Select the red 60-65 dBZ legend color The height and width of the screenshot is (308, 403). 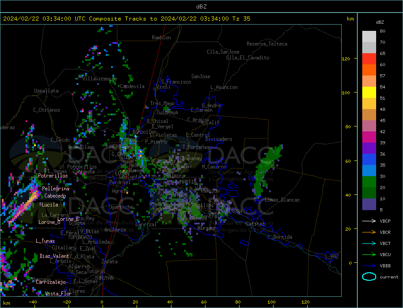369,59
